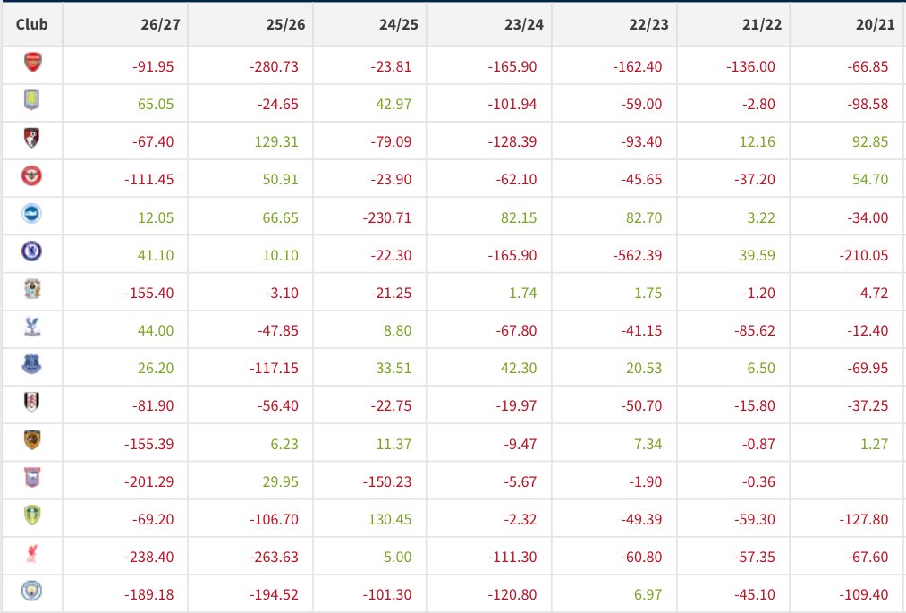Select Chelsea's 20/21 value -210.05
This screenshot has height=613, width=906.
point(864,255)
